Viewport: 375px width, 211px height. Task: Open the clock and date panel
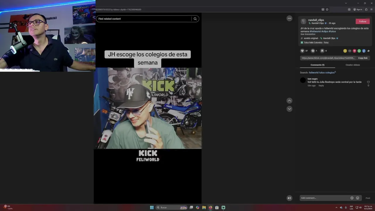click(x=368, y=207)
